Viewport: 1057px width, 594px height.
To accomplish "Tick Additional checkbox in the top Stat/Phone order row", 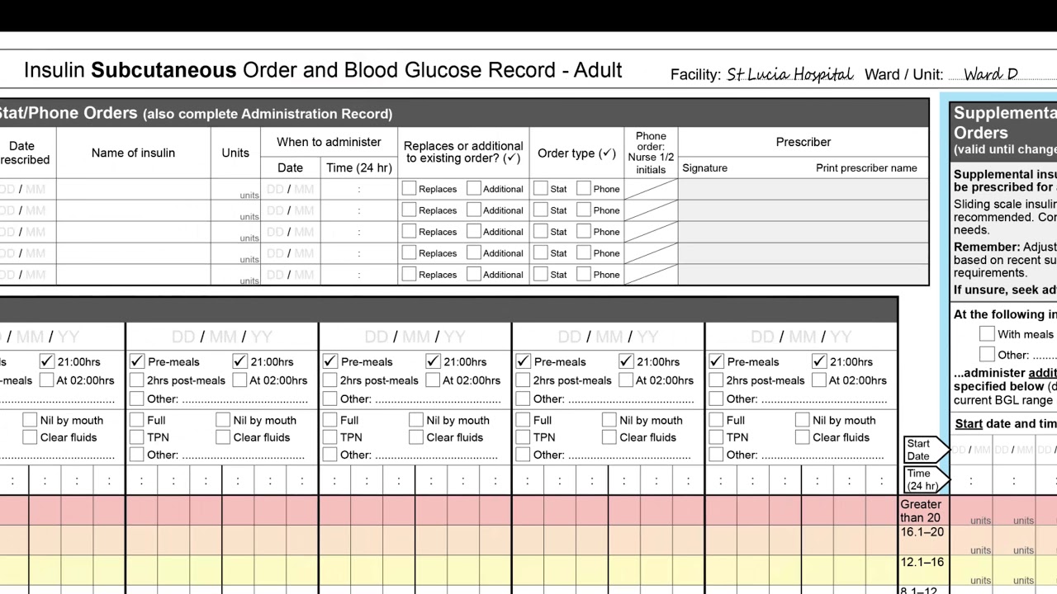I will (474, 188).
